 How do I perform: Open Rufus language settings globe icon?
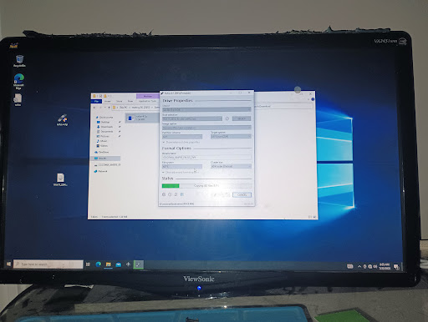[x=164, y=194]
